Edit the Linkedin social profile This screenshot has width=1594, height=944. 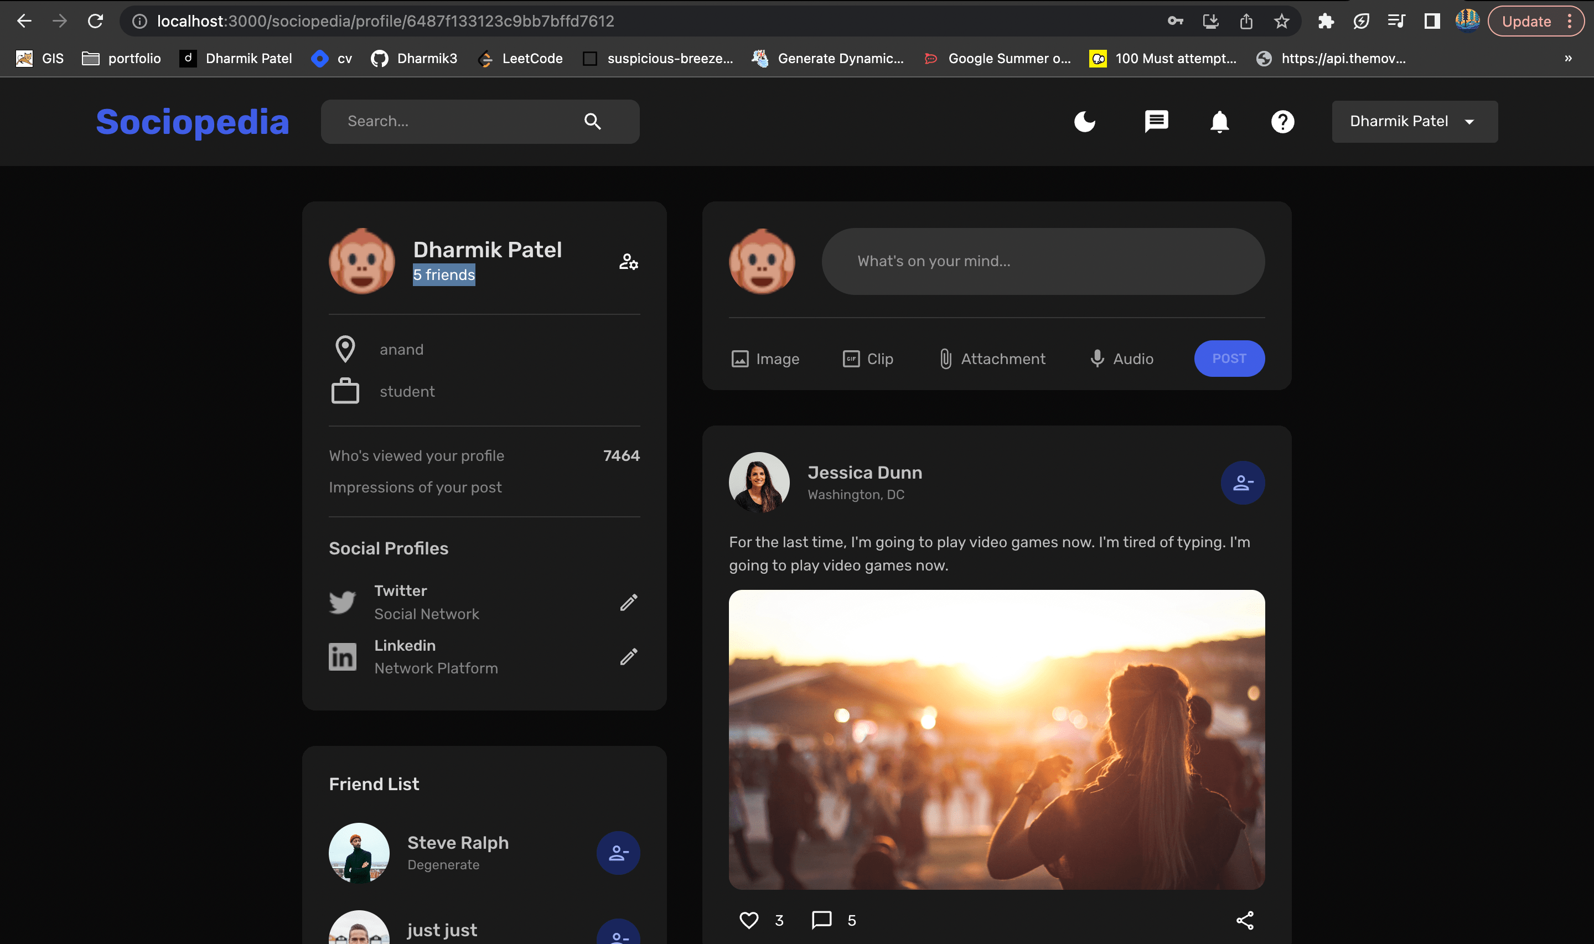pos(628,656)
